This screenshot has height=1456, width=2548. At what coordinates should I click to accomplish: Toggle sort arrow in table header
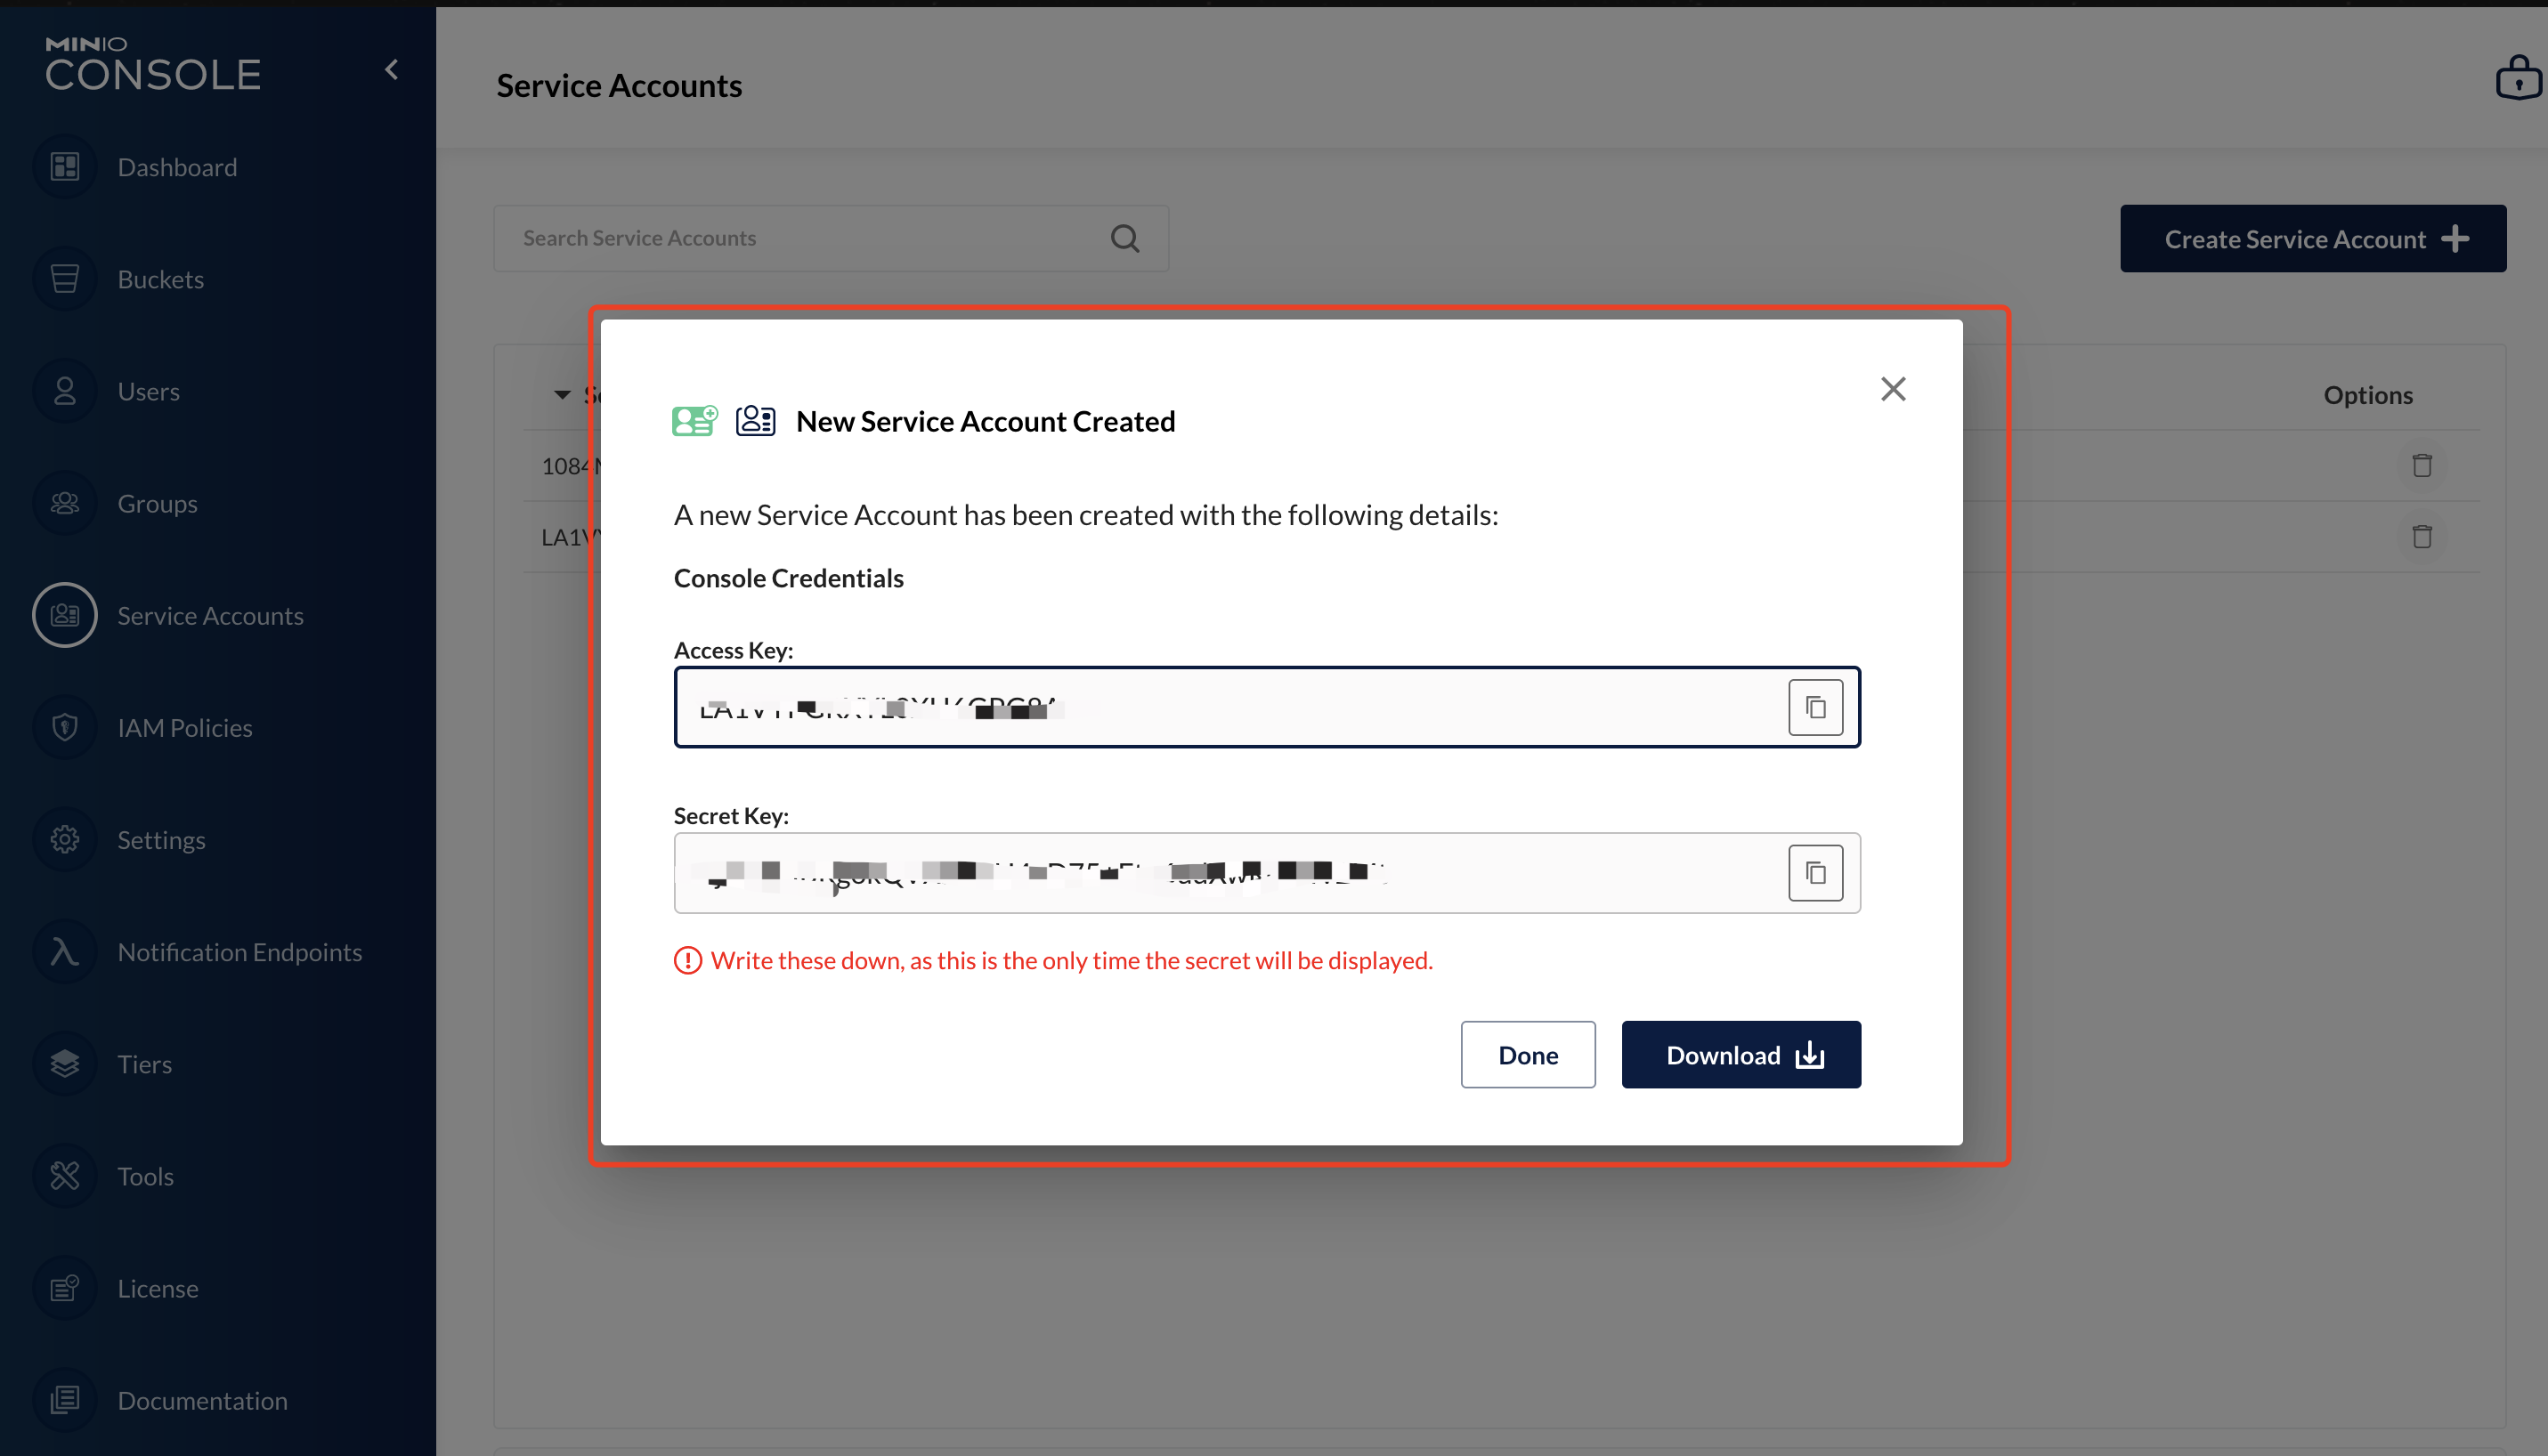coord(563,395)
